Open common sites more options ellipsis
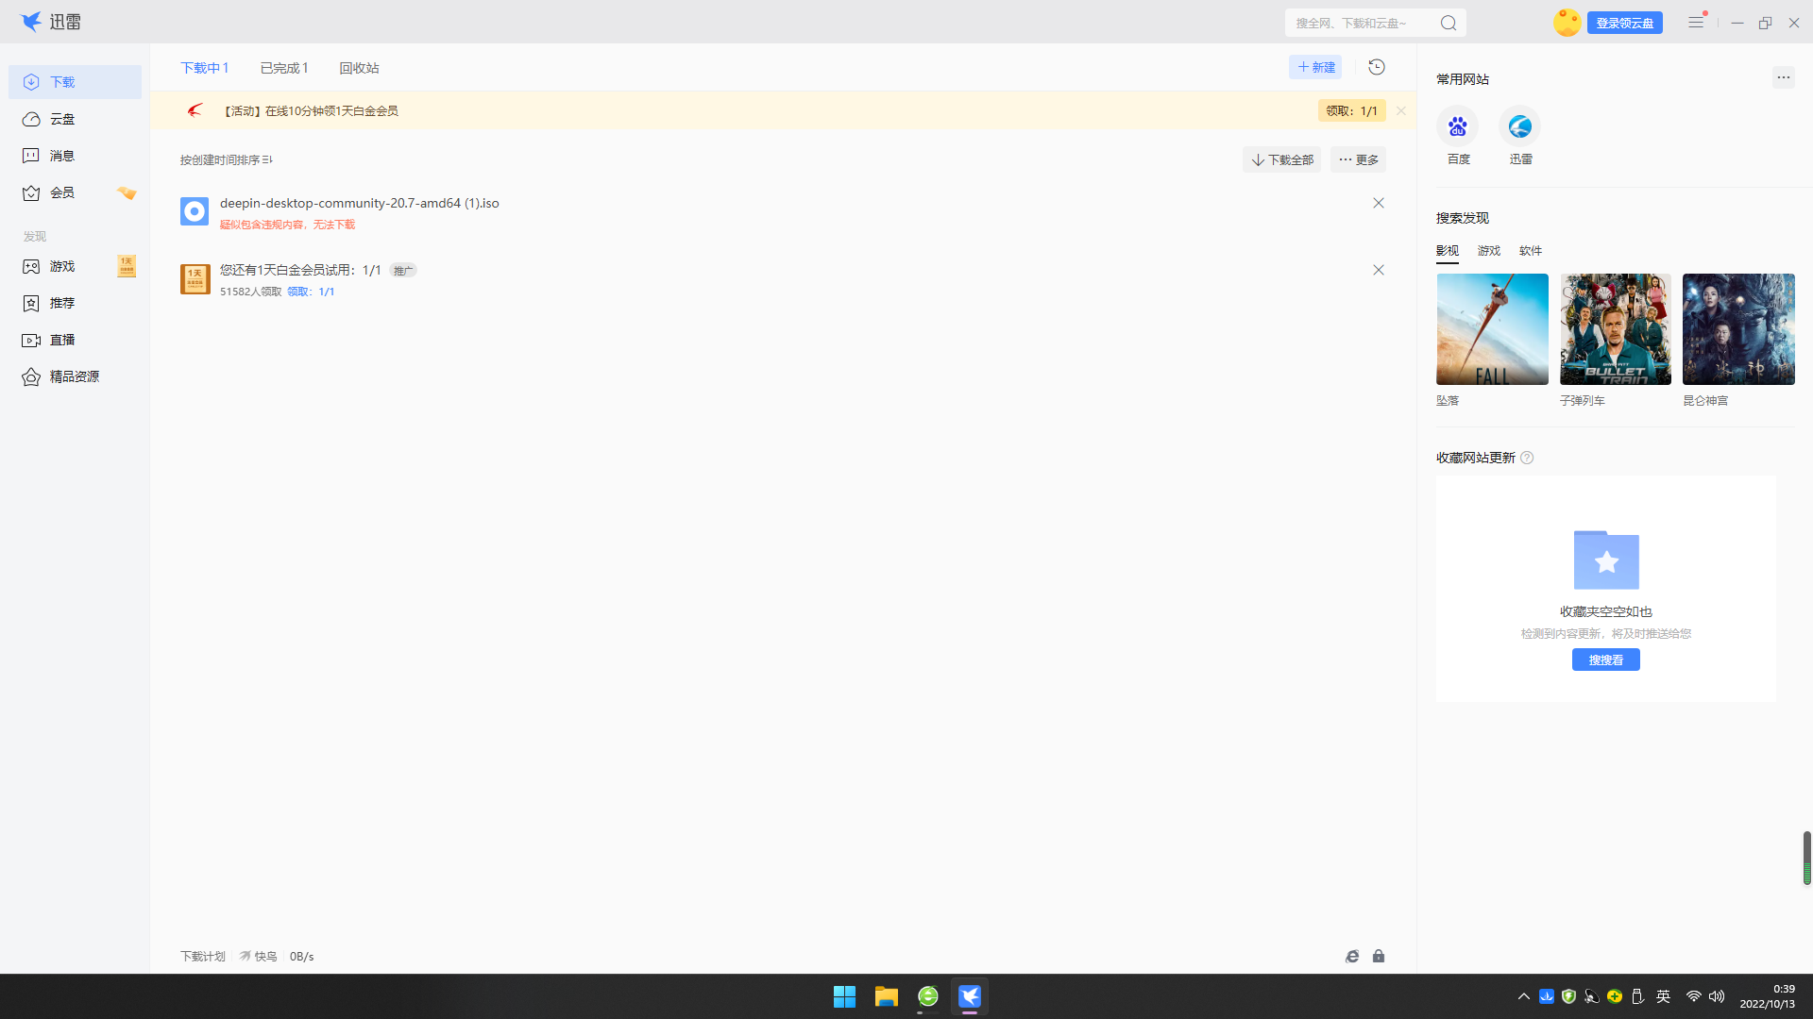1813x1019 pixels. (x=1783, y=77)
